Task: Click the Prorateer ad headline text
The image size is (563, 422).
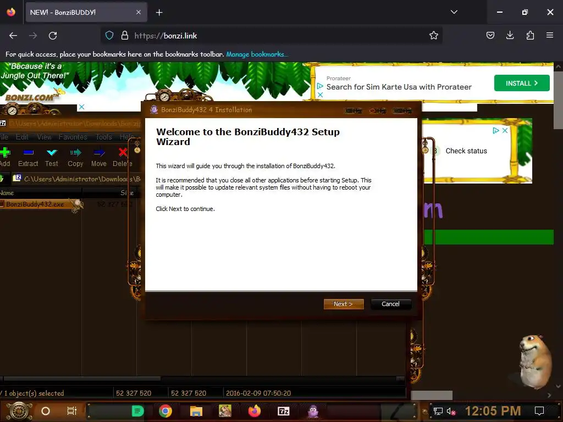Action: click(399, 87)
